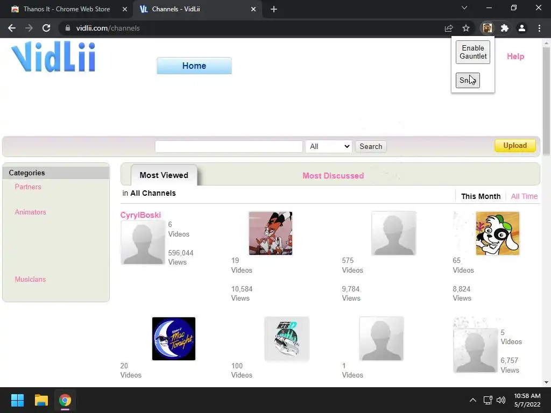
Task: Click scrollbar down arrow
Action: pyautogui.click(x=546, y=382)
